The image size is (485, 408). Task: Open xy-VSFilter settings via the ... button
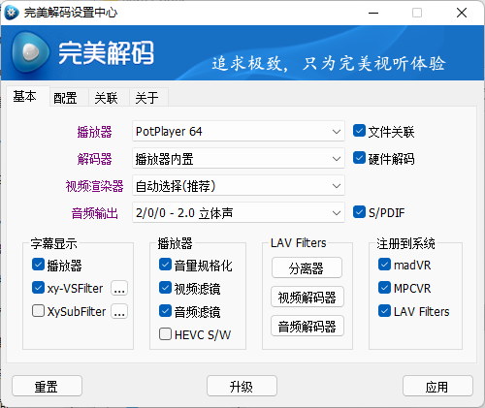pyautogui.click(x=119, y=288)
